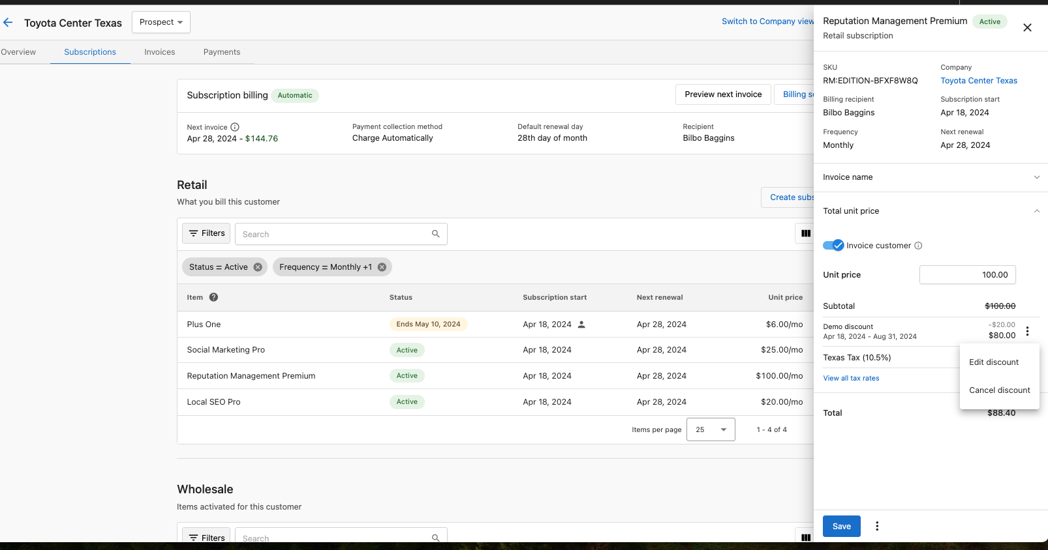This screenshot has height=550, width=1048.
Task: Click the Invoice customer info icon
Action: 918,246
